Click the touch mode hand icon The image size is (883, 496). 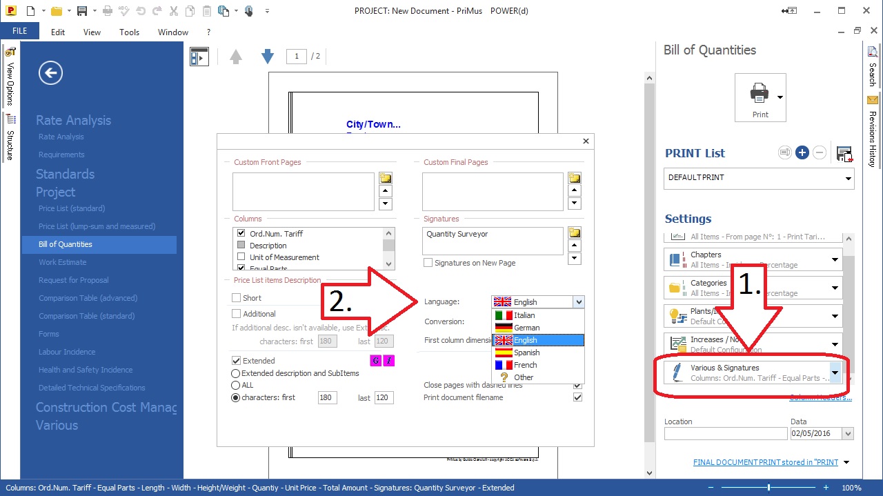pos(249,11)
